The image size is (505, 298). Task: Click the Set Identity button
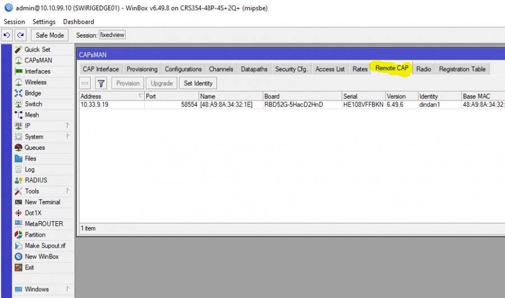[198, 83]
